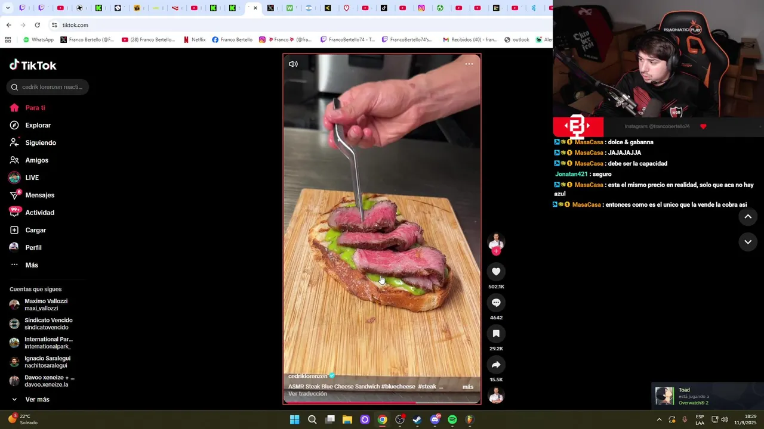Open Windows taskbar search

312,419
